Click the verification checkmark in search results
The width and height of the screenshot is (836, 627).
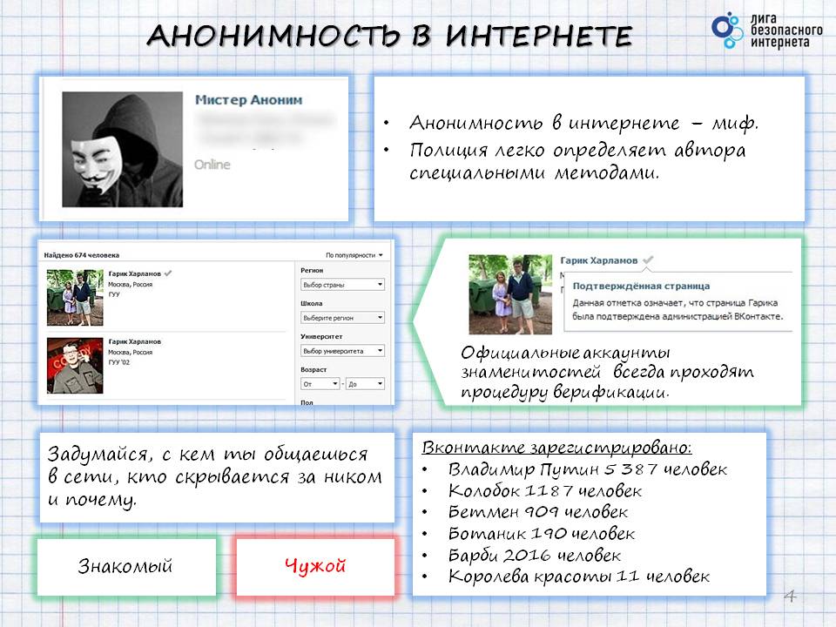point(168,273)
